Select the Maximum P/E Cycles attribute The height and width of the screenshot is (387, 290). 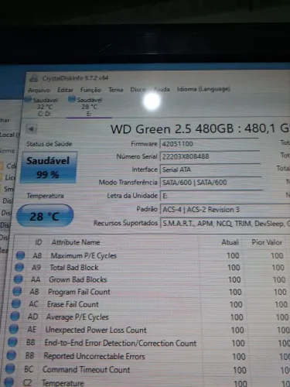coord(84,255)
